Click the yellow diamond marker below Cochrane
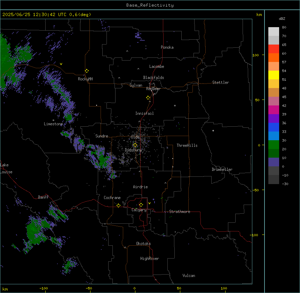 [118, 205]
